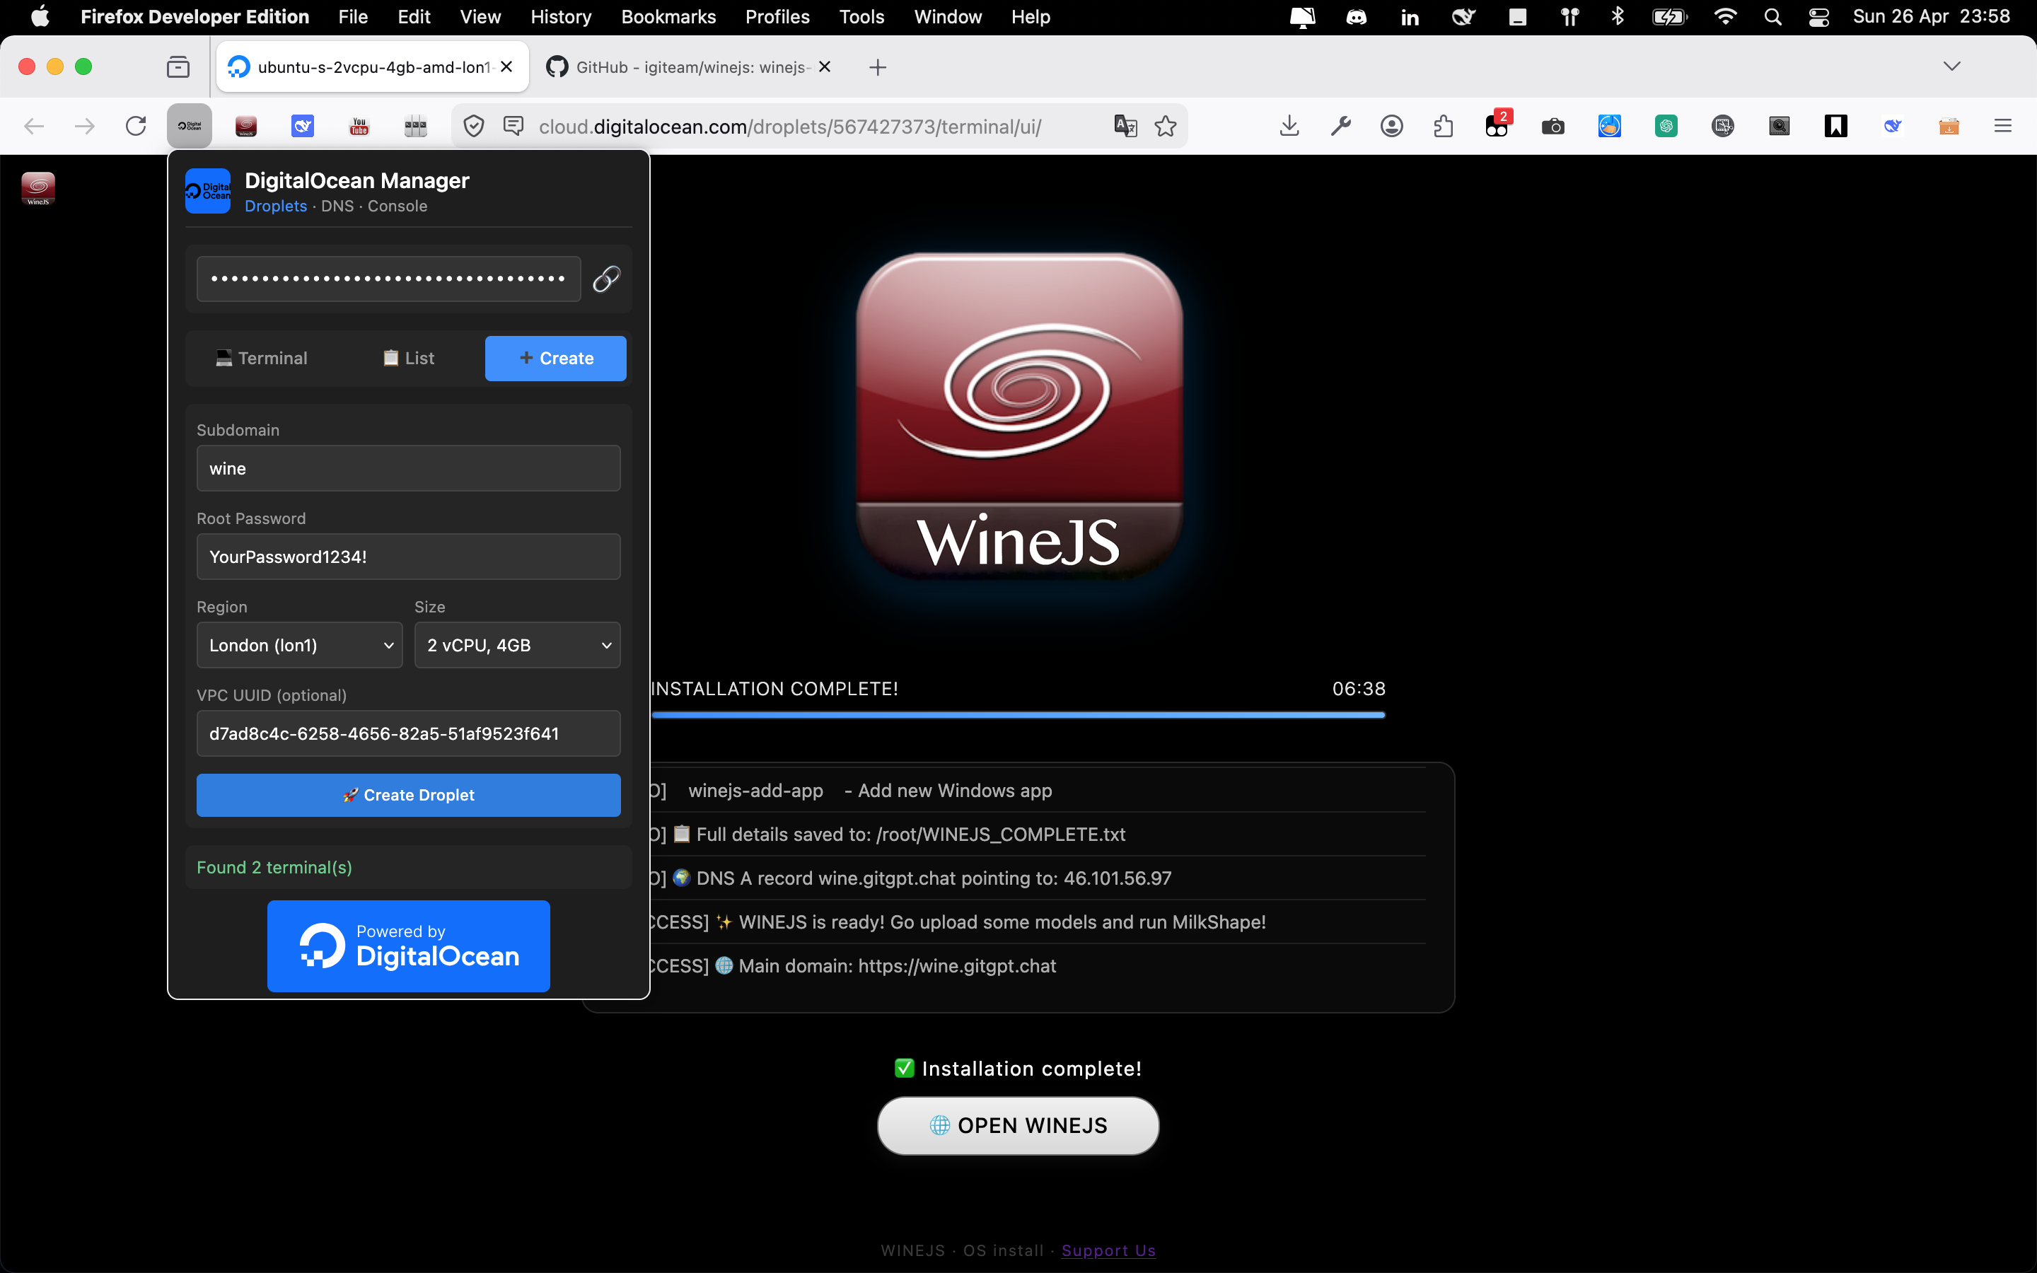Expand the list all tabs chevron

click(x=1952, y=66)
